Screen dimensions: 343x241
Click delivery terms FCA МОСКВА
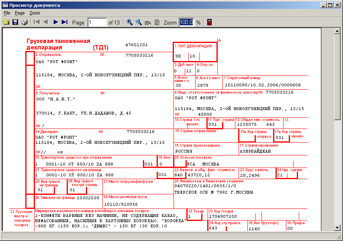pos(203,164)
